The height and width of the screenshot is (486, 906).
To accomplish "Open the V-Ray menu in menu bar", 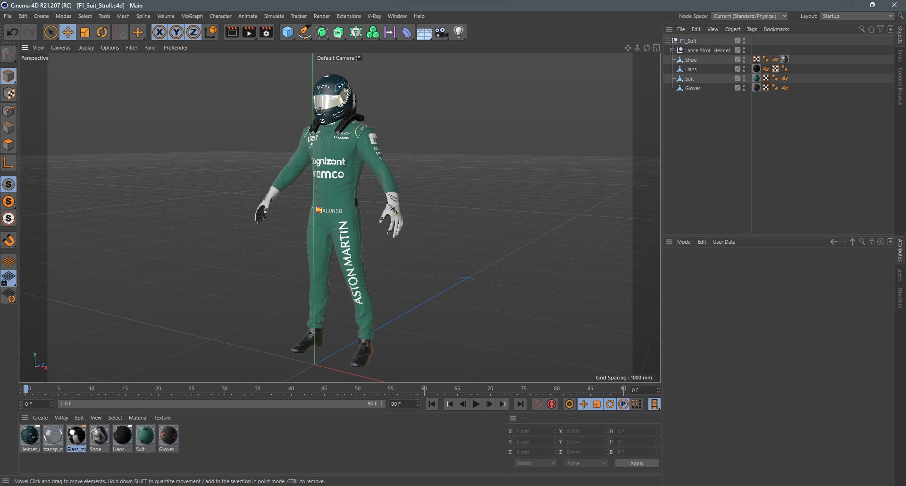I will 374,16.
